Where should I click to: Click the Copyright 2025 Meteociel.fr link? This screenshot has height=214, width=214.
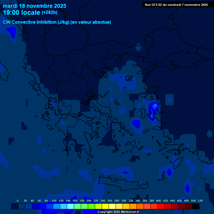[x=118, y=212]
